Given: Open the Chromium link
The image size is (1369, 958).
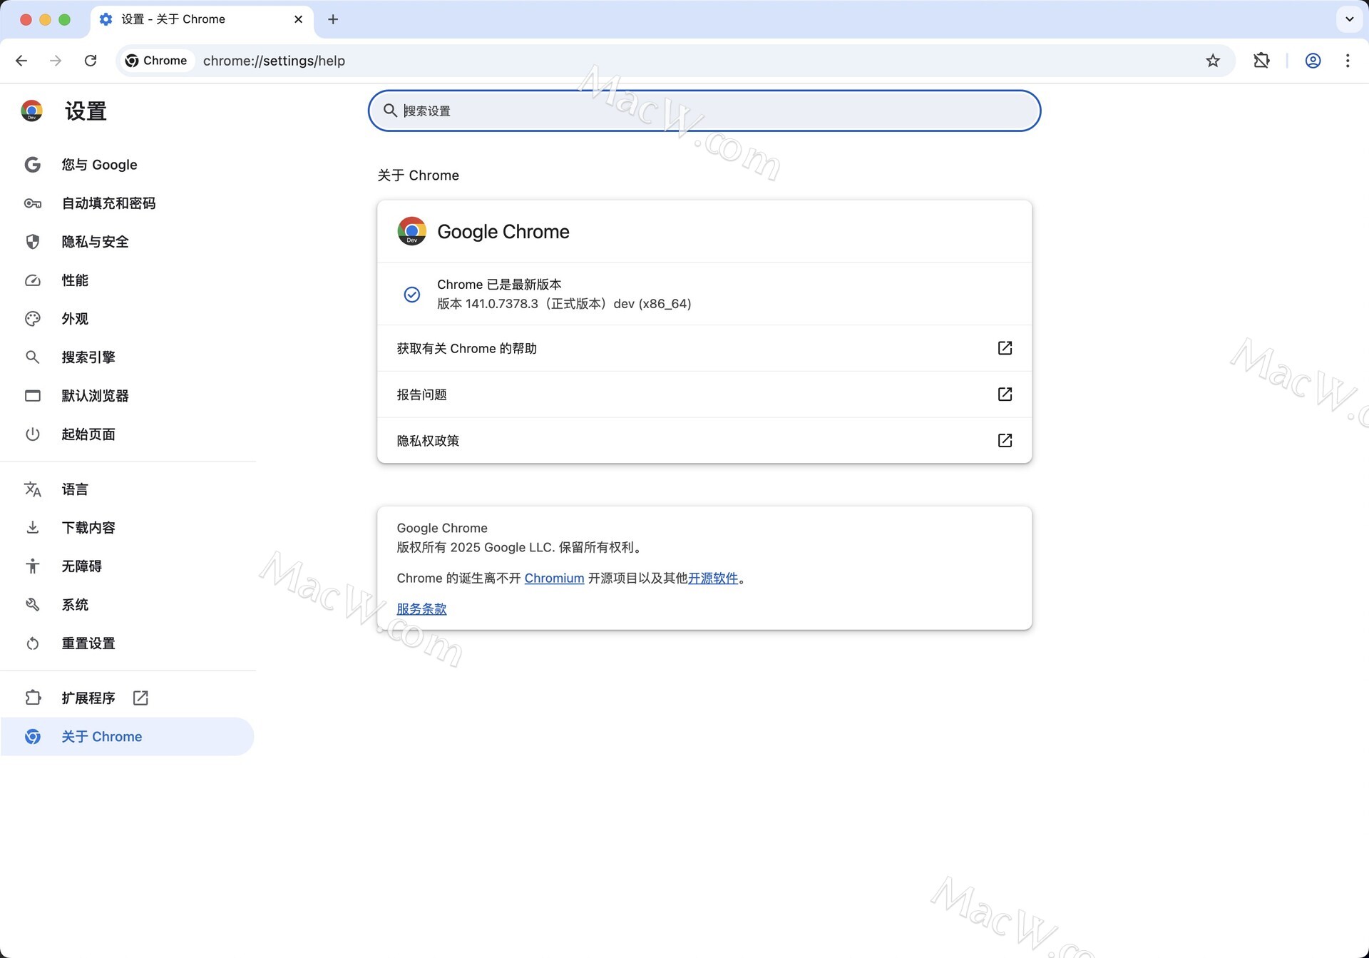Looking at the screenshot, I should (x=554, y=579).
